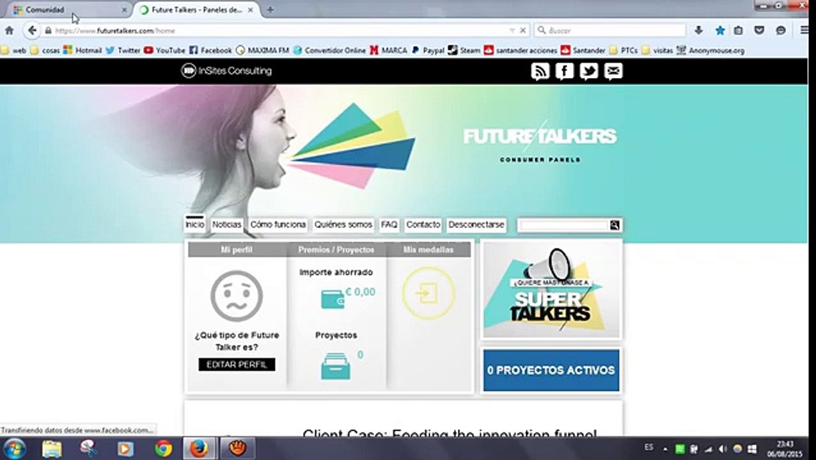Open the PTCs bookmark folder

(624, 50)
